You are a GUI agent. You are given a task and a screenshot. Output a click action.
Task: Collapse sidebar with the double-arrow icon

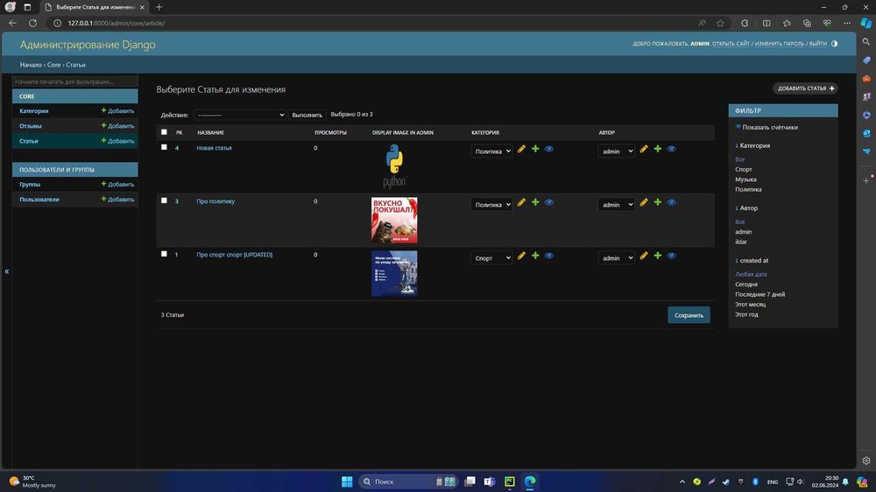click(x=7, y=271)
